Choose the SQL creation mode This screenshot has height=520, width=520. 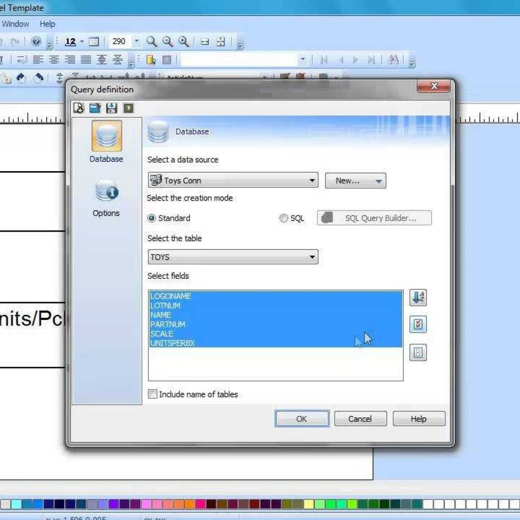[284, 218]
